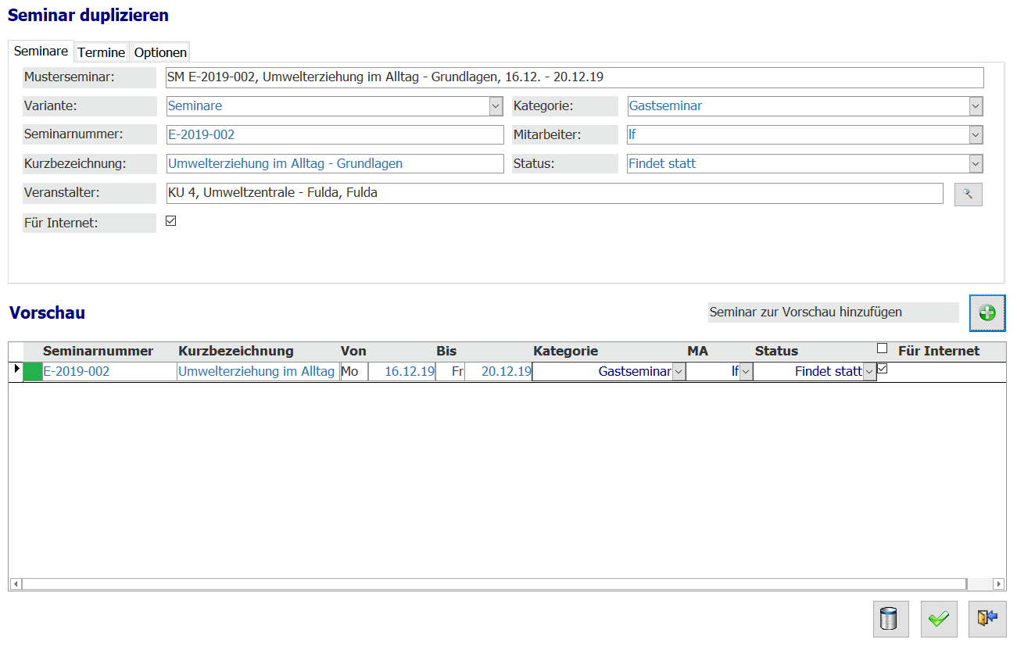1017x650 pixels.
Task: Toggle the Für Internet form checkbox
Action: pos(171,221)
